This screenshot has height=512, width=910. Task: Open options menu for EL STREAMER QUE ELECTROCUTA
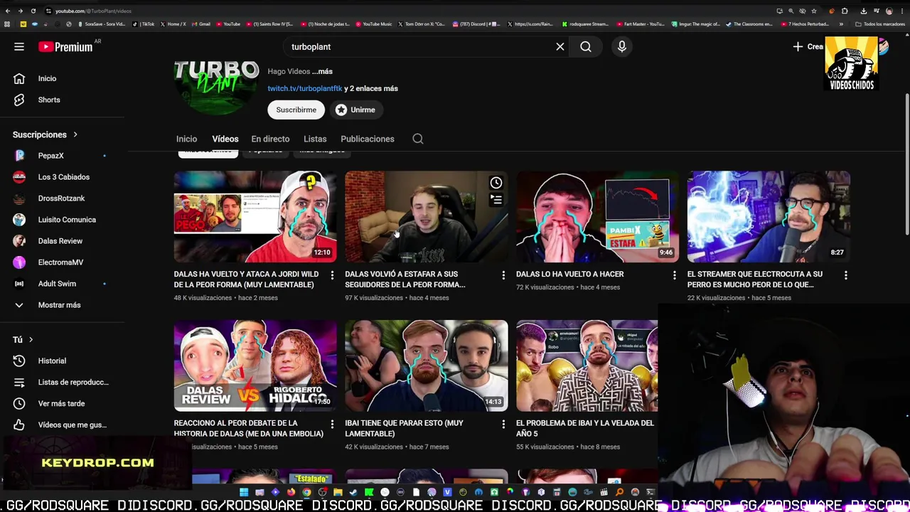[x=846, y=274]
